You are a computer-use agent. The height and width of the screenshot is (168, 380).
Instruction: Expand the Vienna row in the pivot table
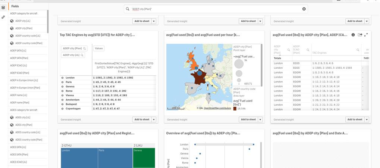click(x=62, y=96)
